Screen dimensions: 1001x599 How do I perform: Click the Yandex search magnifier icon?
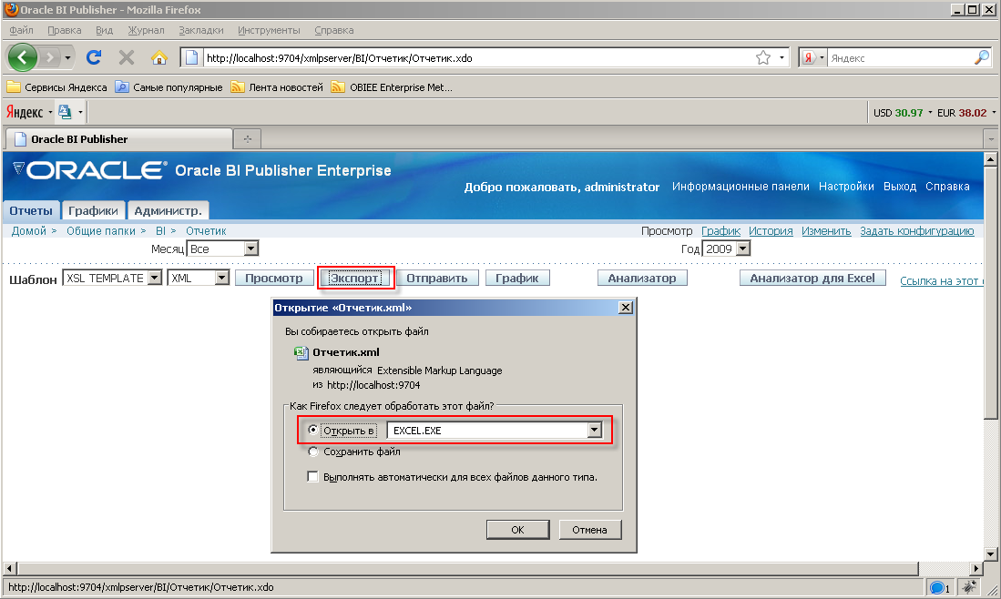pos(982,57)
